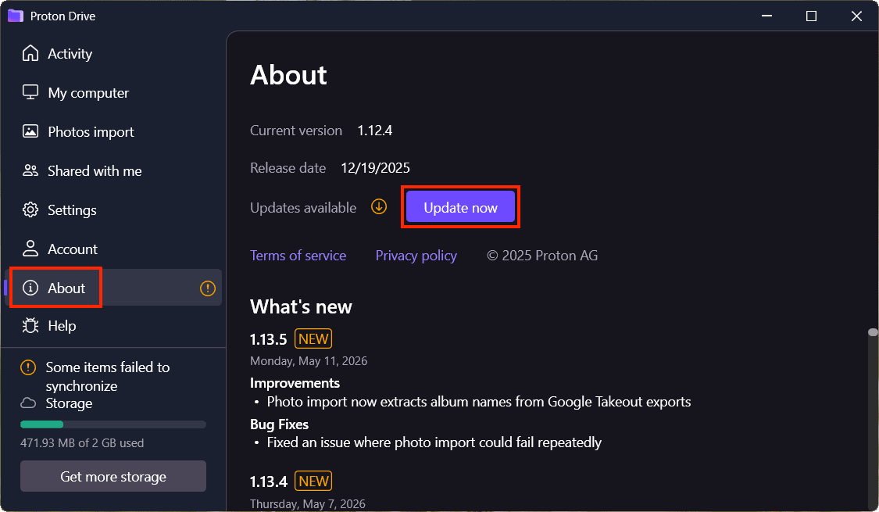Click the About info circle icon
879x512 pixels.
pyautogui.click(x=30, y=288)
